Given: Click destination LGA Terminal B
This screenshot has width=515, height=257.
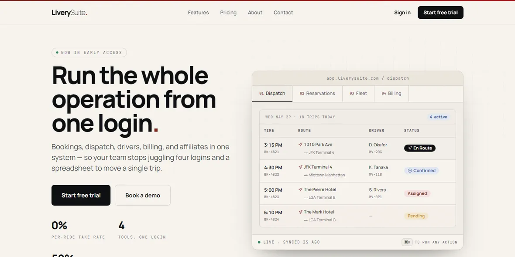Looking at the screenshot, I should pyautogui.click(x=322, y=198).
